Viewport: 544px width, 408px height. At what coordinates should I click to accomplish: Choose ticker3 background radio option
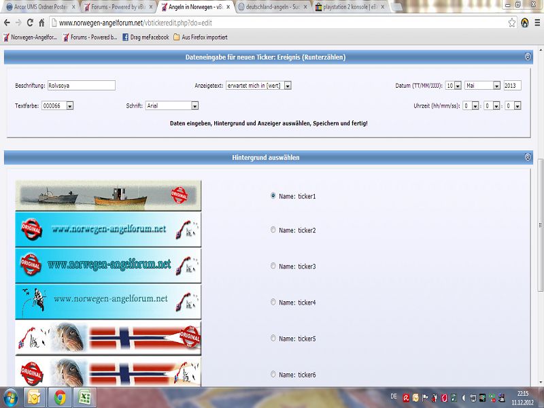(x=273, y=266)
